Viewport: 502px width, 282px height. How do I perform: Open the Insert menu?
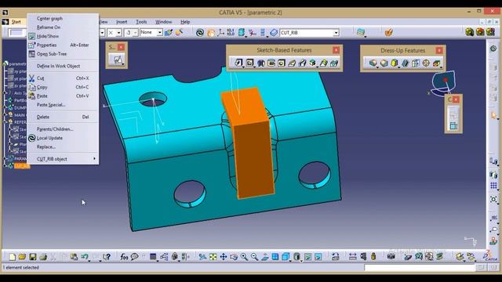point(122,22)
